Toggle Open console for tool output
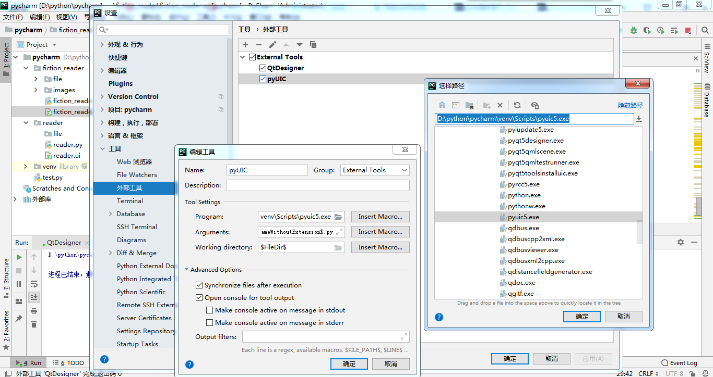The width and height of the screenshot is (713, 377). [x=199, y=297]
